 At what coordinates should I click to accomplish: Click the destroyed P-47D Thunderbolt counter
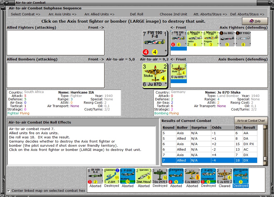(208, 176)
